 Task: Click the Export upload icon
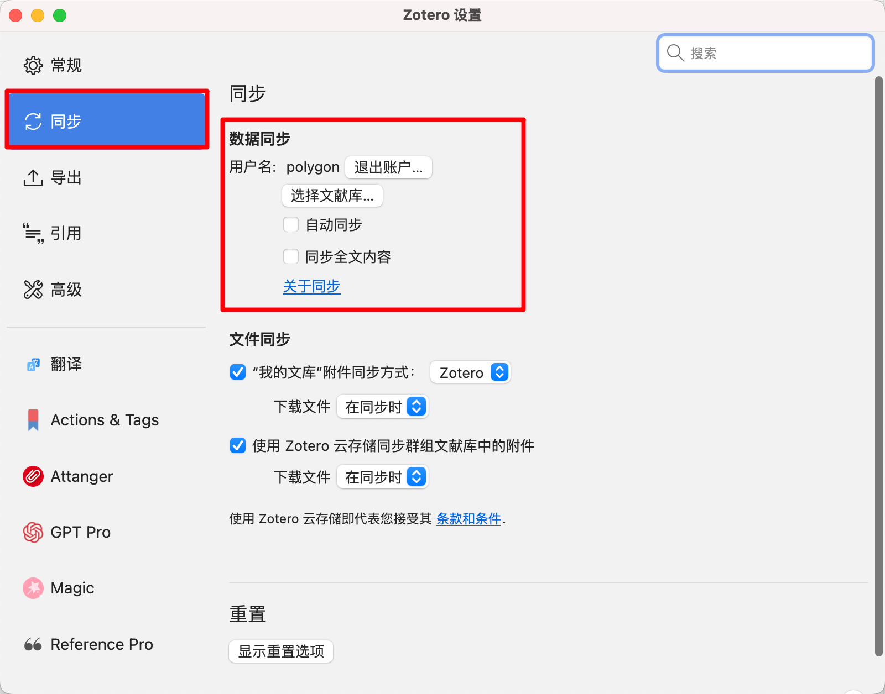33,177
